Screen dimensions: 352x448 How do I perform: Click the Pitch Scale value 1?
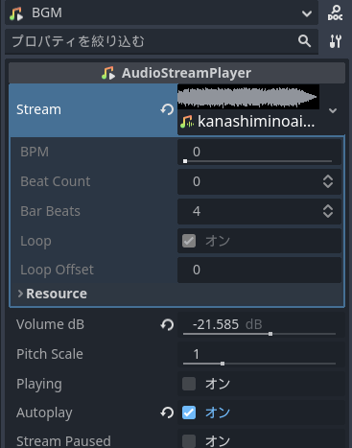coord(197,354)
